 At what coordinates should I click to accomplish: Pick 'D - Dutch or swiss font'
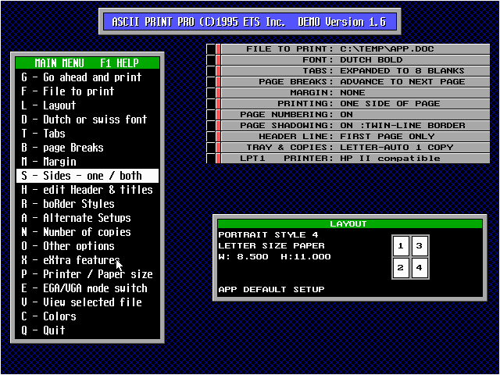[87, 120]
